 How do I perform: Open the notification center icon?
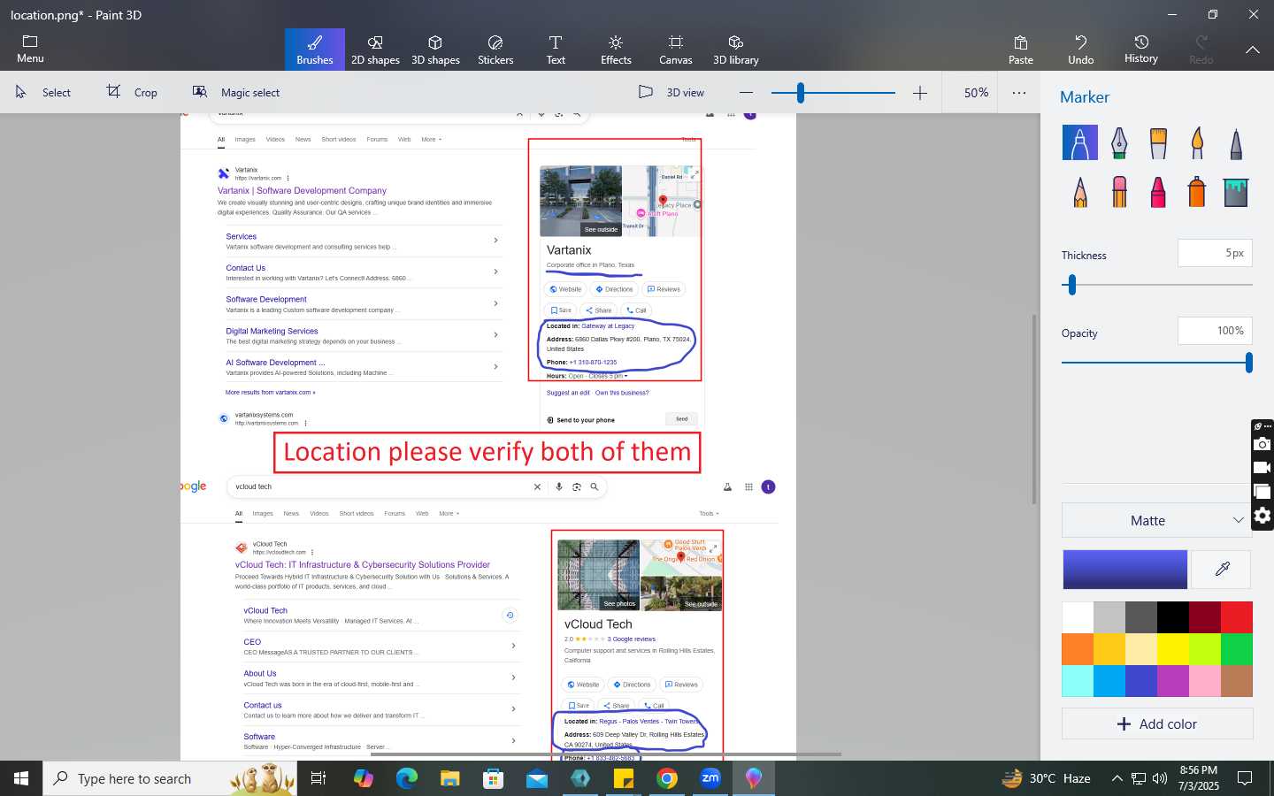[x=1245, y=778]
